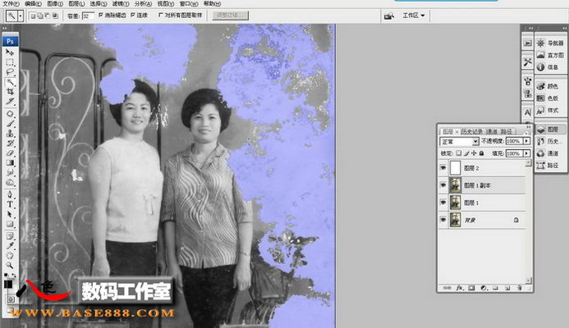Select the Rectangular Marquee tool
The width and height of the screenshot is (569, 328).
10,62
